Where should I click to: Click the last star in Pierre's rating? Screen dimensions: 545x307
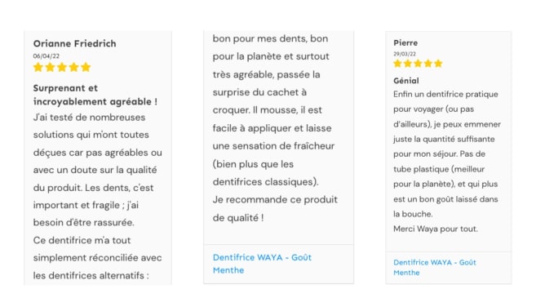click(438, 63)
